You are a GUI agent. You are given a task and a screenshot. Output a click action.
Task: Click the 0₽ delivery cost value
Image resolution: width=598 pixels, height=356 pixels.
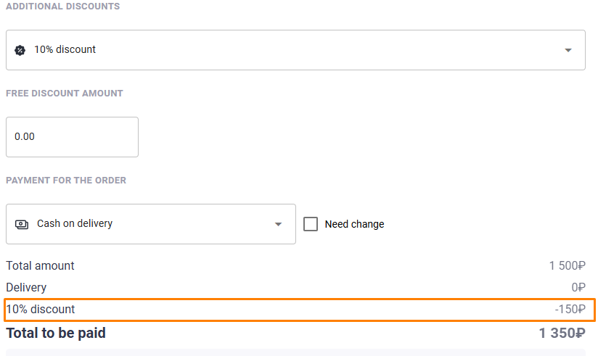point(578,287)
